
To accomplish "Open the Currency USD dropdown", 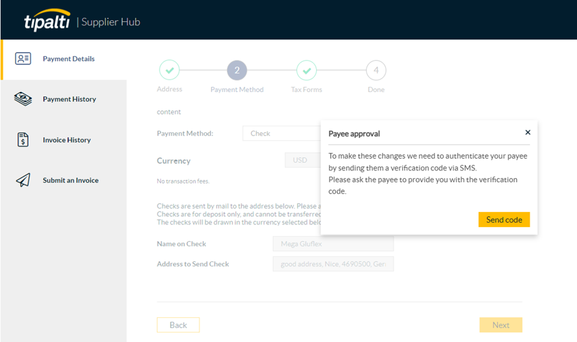I will click(x=303, y=160).
